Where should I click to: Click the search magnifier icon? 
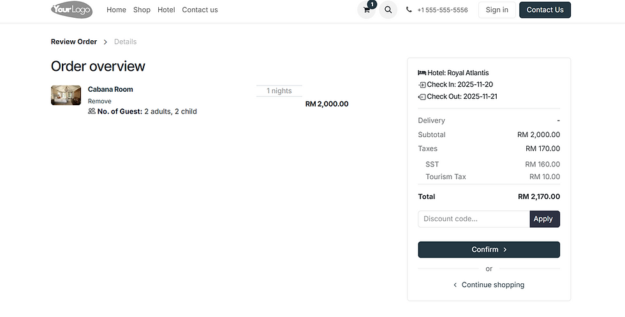click(388, 10)
